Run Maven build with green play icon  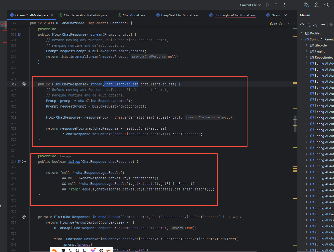point(331,25)
